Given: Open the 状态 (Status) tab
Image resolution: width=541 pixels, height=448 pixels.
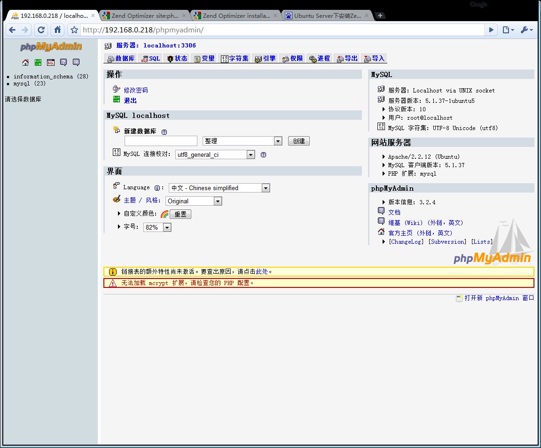Looking at the screenshot, I should (x=177, y=59).
